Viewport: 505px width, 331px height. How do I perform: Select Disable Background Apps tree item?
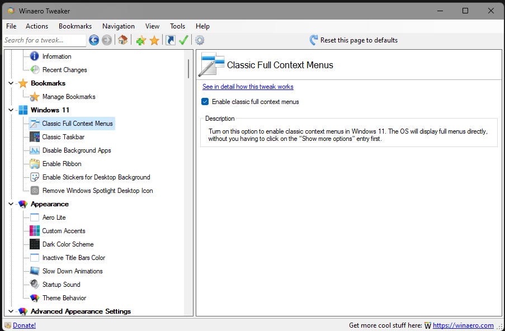[x=77, y=150]
